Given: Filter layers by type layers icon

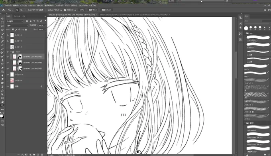Looking at the screenshot, I should pyautogui.click(x=34, y=21).
